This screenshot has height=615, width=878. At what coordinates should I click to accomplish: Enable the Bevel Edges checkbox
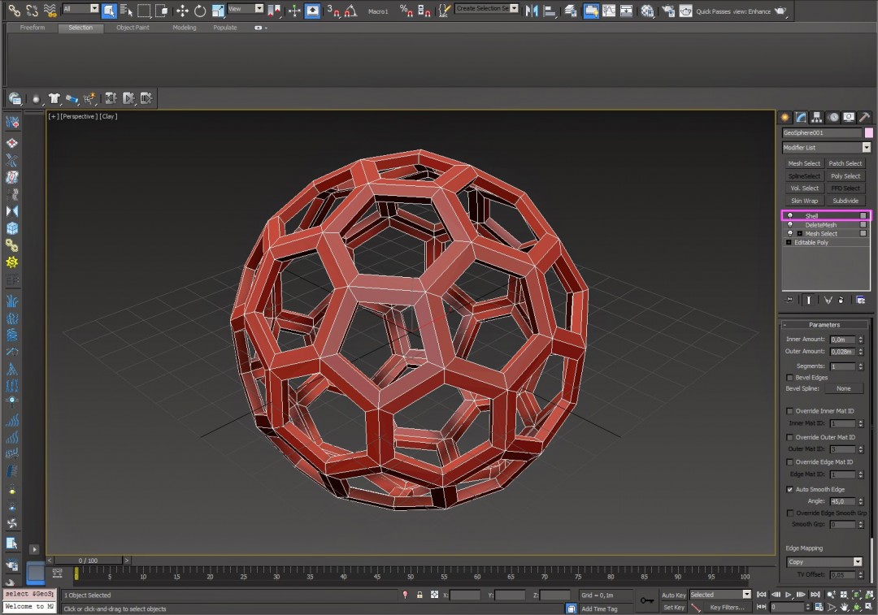789,377
